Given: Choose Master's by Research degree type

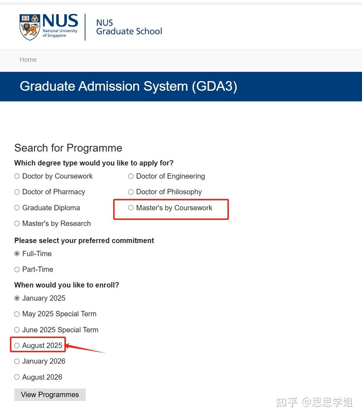Looking at the screenshot, I should (17, 223).
